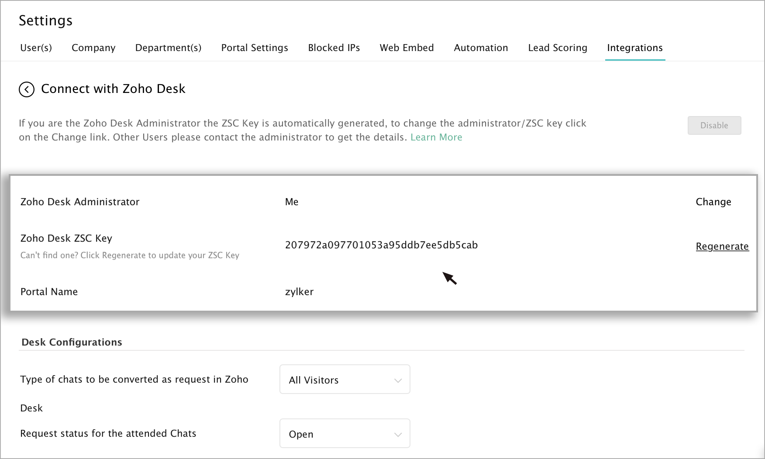Regenerate the Zoho Desk ZSC Key

[722, 247]
